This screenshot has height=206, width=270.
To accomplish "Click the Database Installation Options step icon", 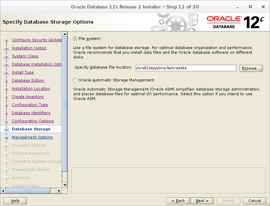I will click(6, 65).
